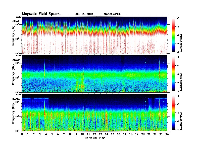Click hour 11 on the time axis
Image resolution: width=199 pixels, height=154 pixels.
tap(88, 134)
